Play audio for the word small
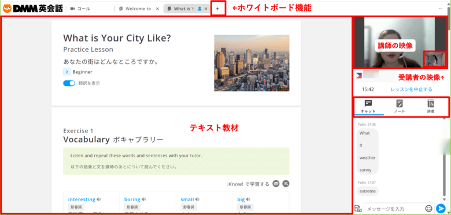 197,199
